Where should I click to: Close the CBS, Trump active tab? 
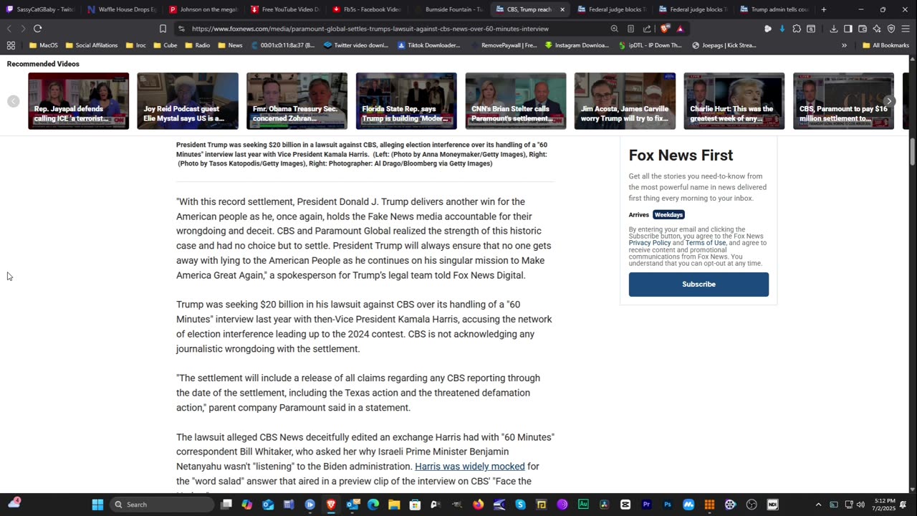click(562, 9)
